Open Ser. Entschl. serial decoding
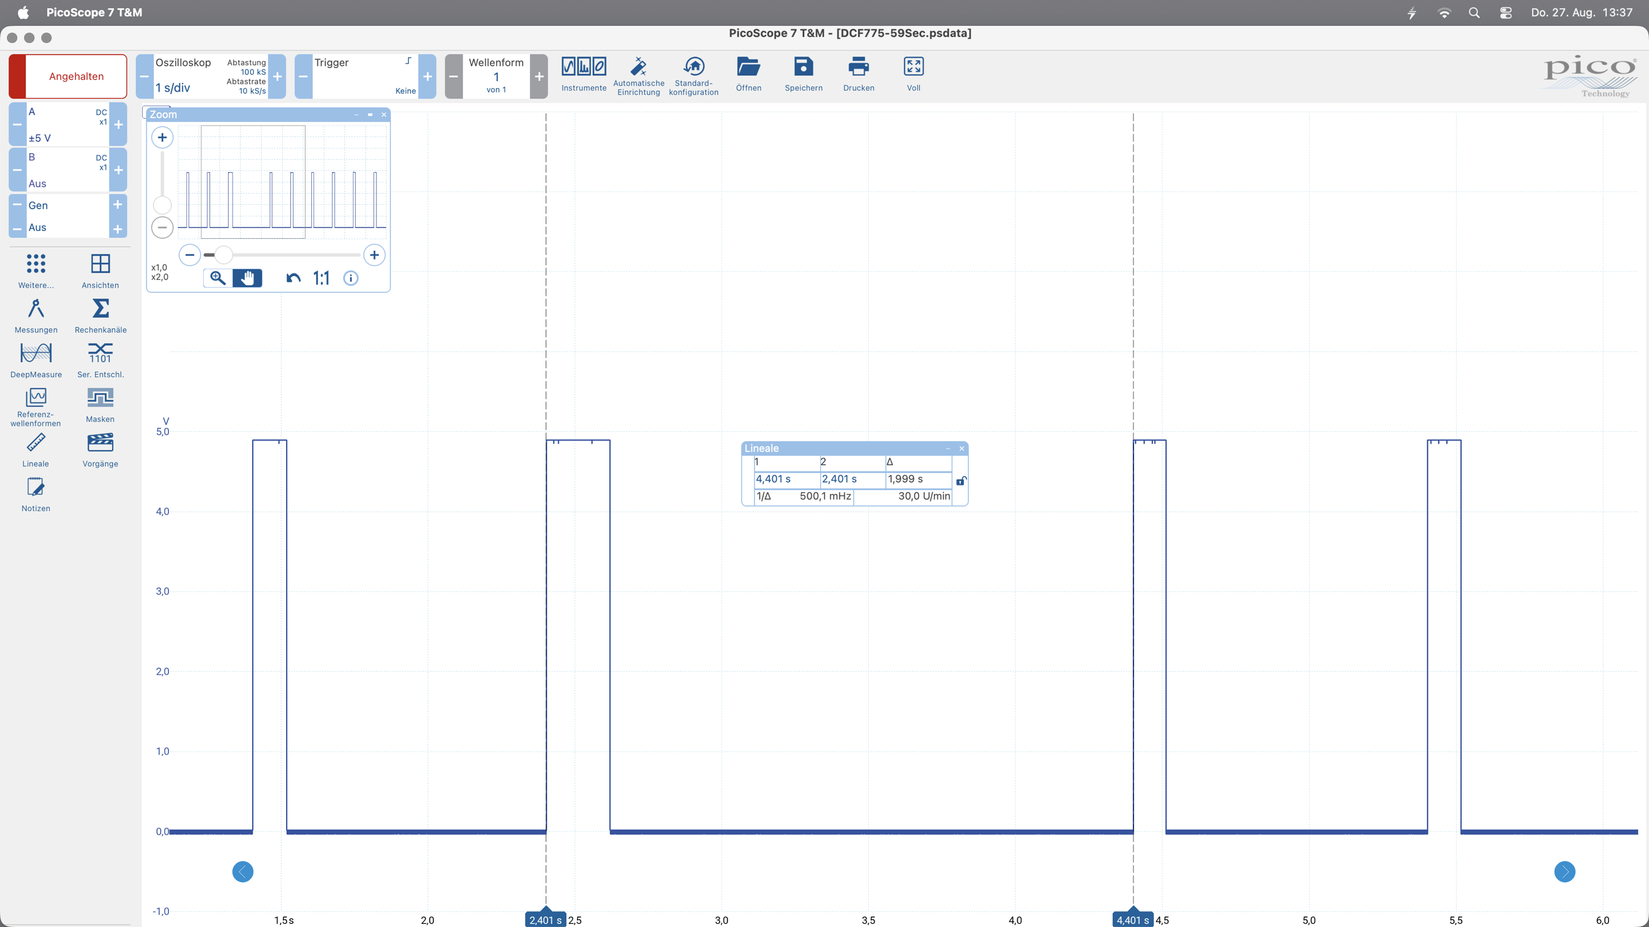The width and height of the screenshot is (1649, 927). pyautogui.click(x=101, y=360)
